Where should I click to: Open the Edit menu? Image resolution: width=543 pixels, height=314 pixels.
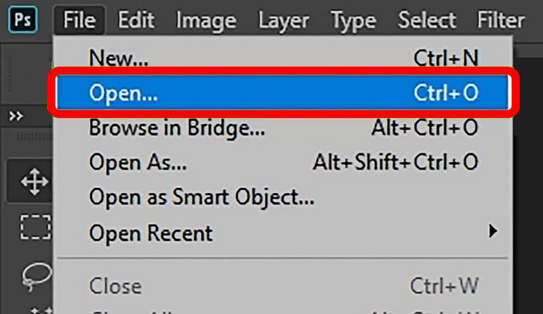click(136, 20)
